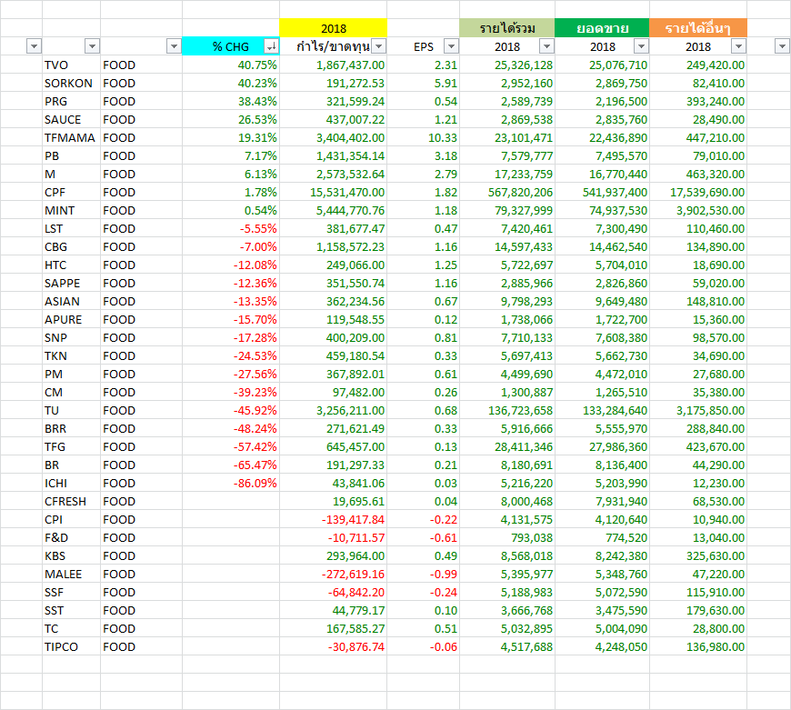The image size is (791, 710).
Task: Open filter dropdown for the stock symbol column
Action: (x=92, y=46)
